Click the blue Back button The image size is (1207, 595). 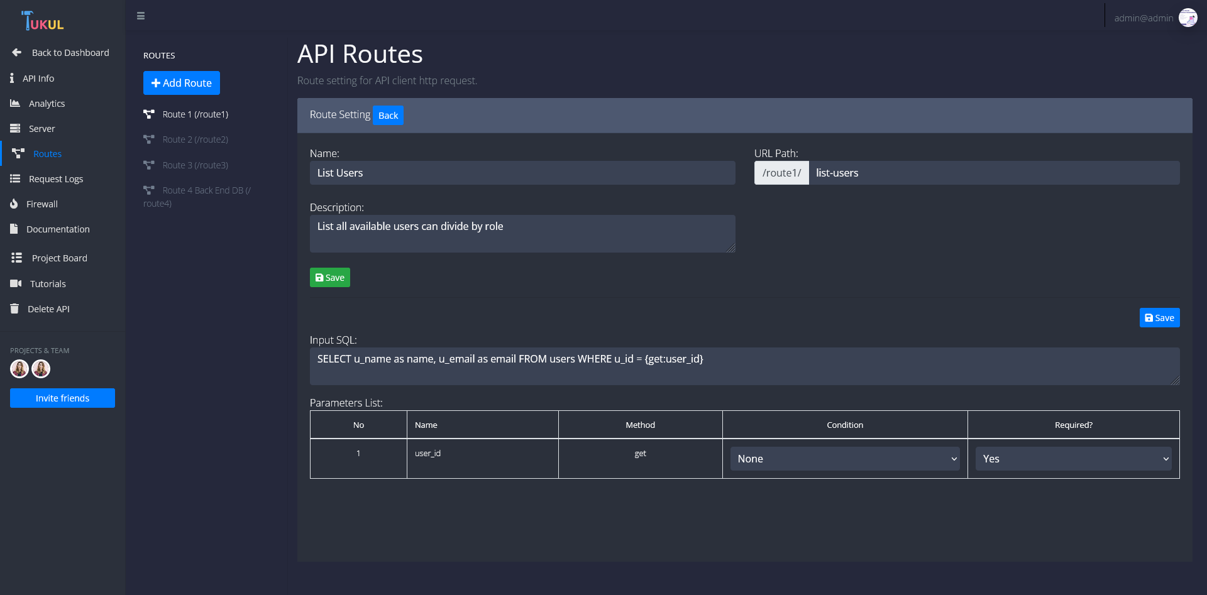pos(388,116)
